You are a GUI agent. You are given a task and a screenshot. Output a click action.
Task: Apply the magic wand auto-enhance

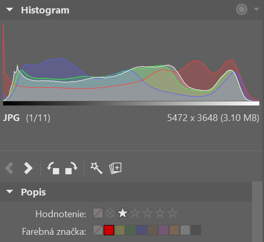96,168
